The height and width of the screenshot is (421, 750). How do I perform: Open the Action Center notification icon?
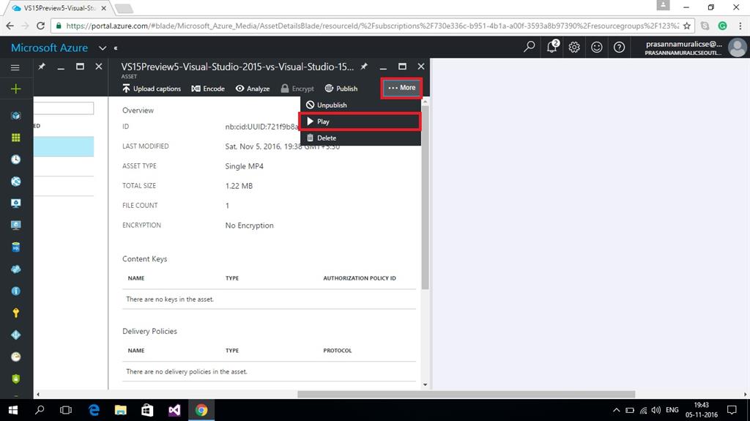coord(732,410)
